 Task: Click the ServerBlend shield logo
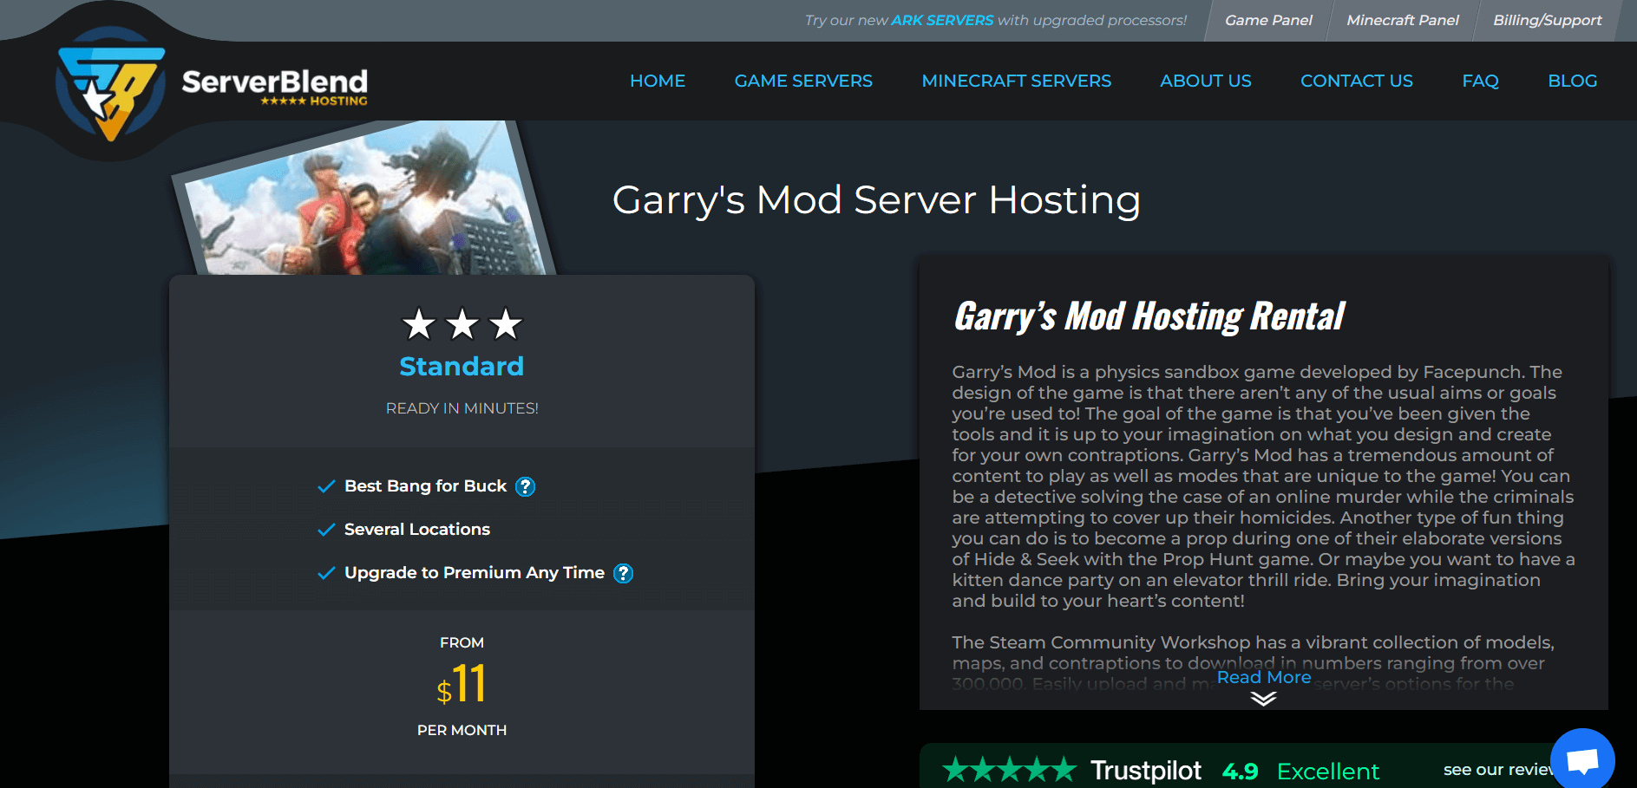110,84
